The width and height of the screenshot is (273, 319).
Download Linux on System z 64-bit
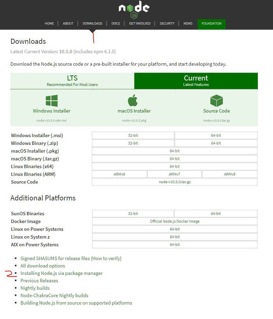tap(175, 237)
